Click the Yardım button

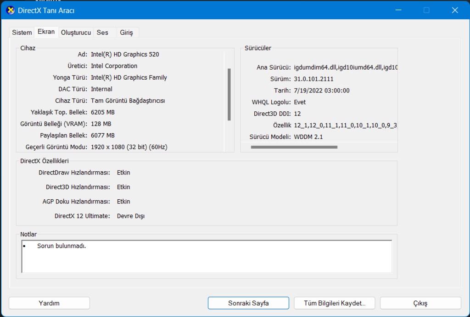(49, 303)
